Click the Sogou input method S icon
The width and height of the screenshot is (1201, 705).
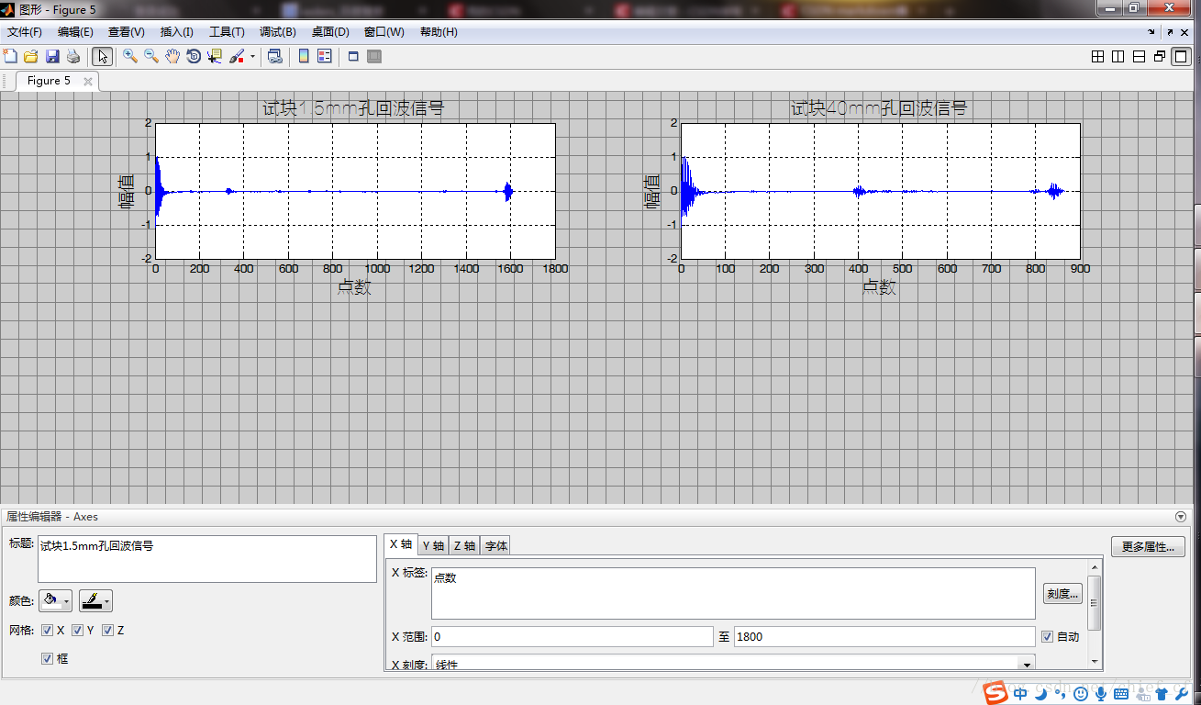(x=996, y=694)
